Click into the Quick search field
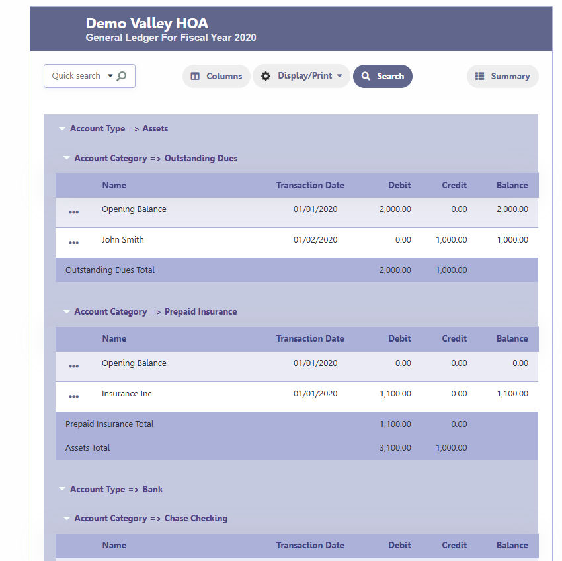 [75, 76]
